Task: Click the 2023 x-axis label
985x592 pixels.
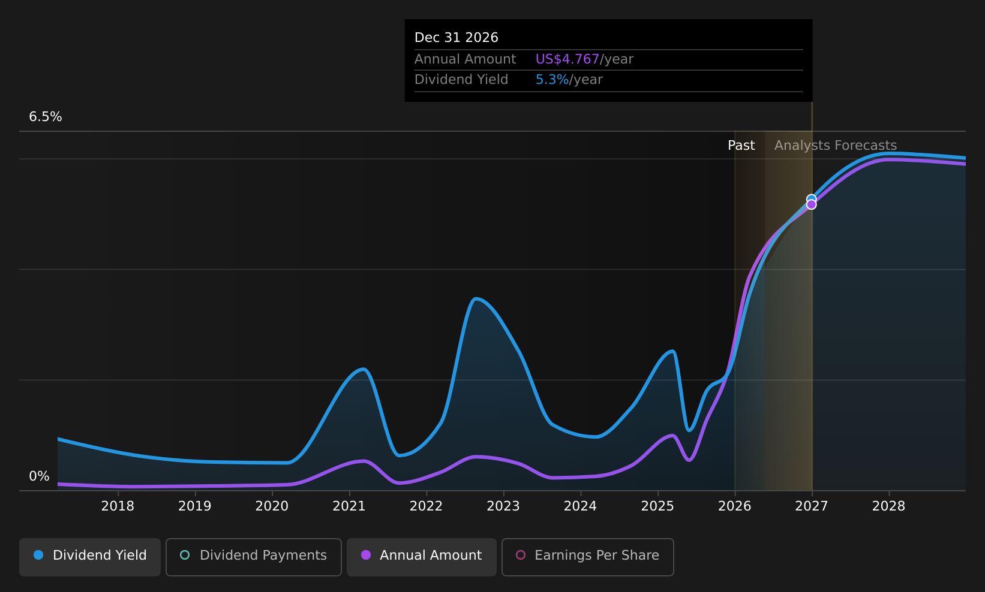Action: [x=503, y=506]
